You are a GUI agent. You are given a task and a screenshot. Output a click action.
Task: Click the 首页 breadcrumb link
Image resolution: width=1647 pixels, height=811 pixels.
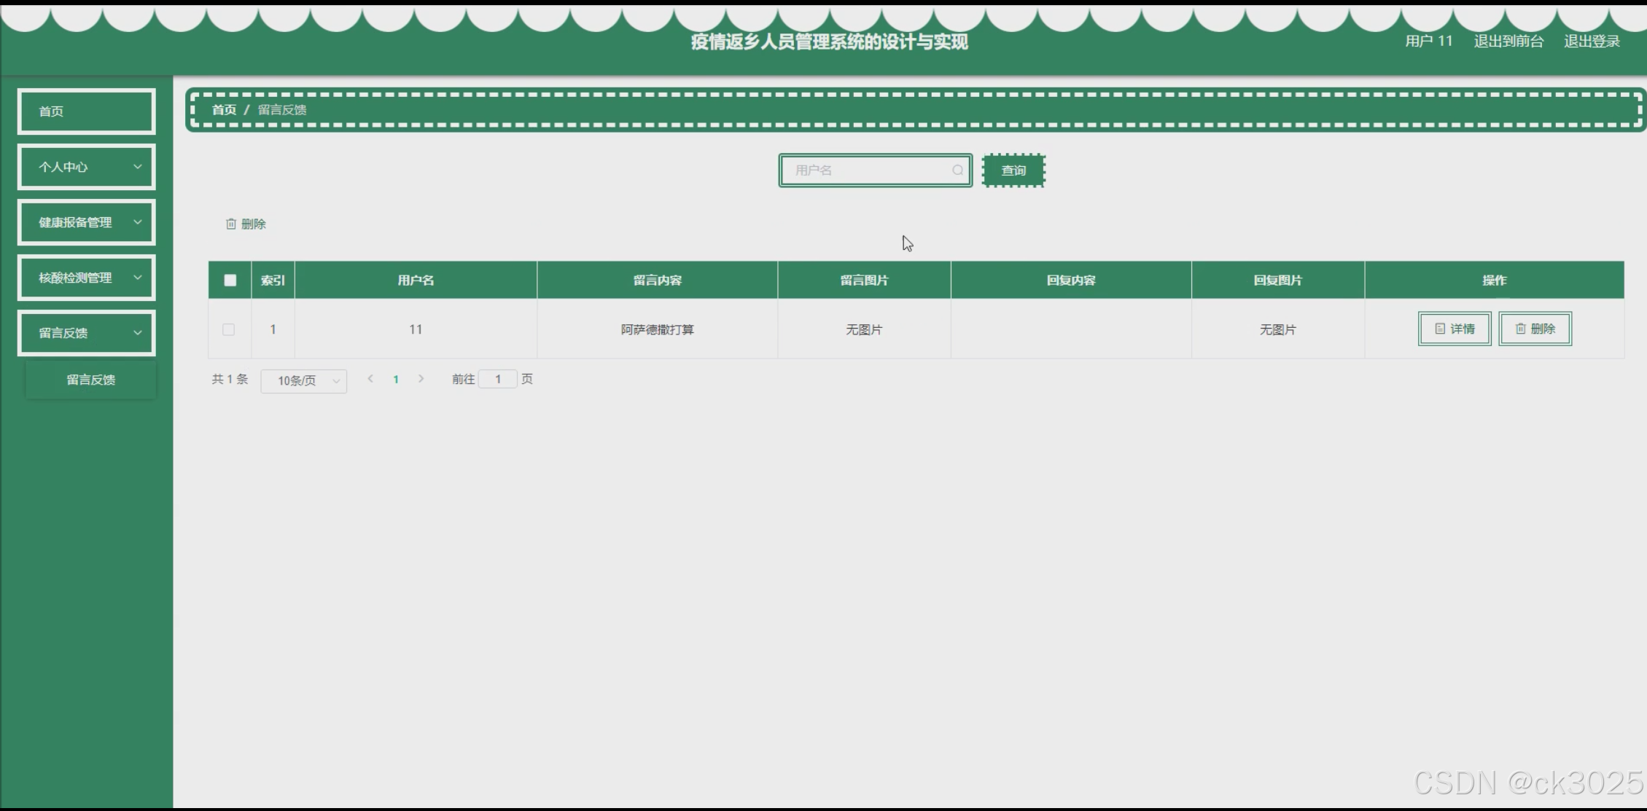coord(224,110)
